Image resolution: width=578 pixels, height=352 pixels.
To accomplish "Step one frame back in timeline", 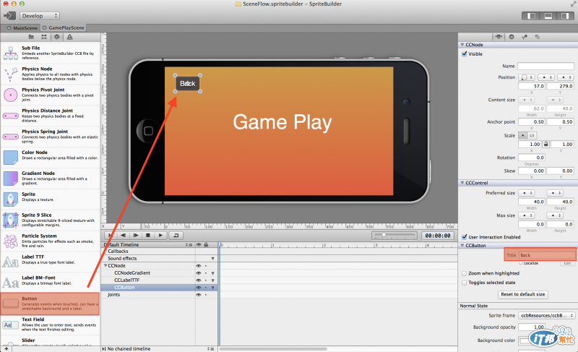I will click(x=123, y=235).
